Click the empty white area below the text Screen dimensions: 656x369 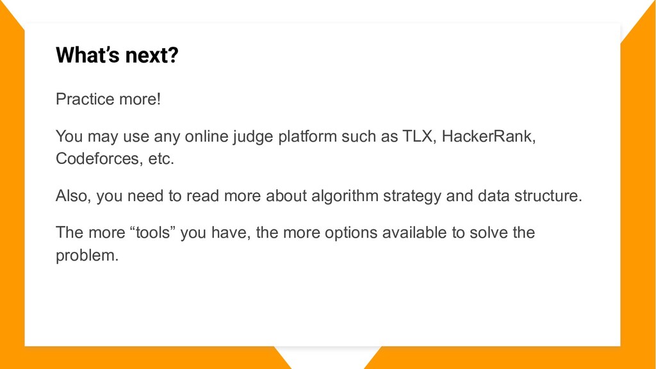click(322, 306)
